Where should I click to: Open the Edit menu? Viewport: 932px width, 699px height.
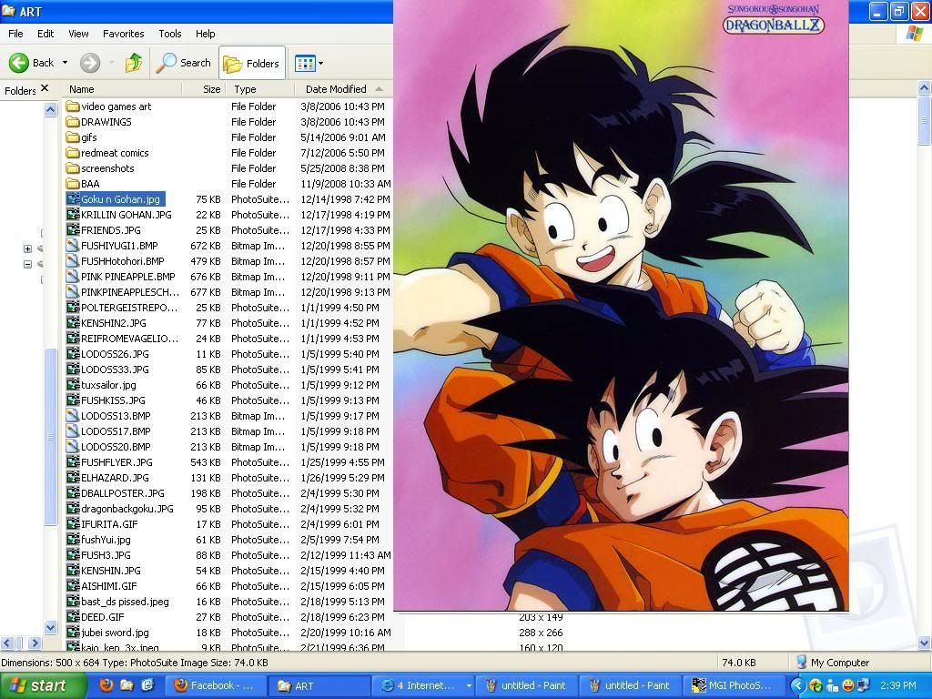(46, 34)
